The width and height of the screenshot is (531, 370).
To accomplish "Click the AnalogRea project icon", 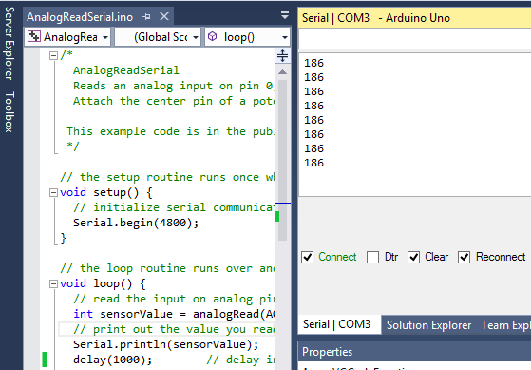I will tap(34, 36).
